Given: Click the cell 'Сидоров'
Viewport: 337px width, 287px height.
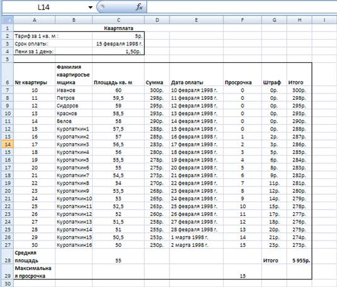Looking at the screenshot, I should click(x=67, y=106).
